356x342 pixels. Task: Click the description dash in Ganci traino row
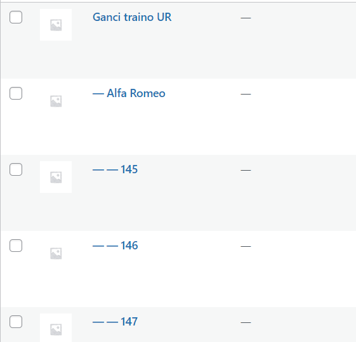click(246, 18)
